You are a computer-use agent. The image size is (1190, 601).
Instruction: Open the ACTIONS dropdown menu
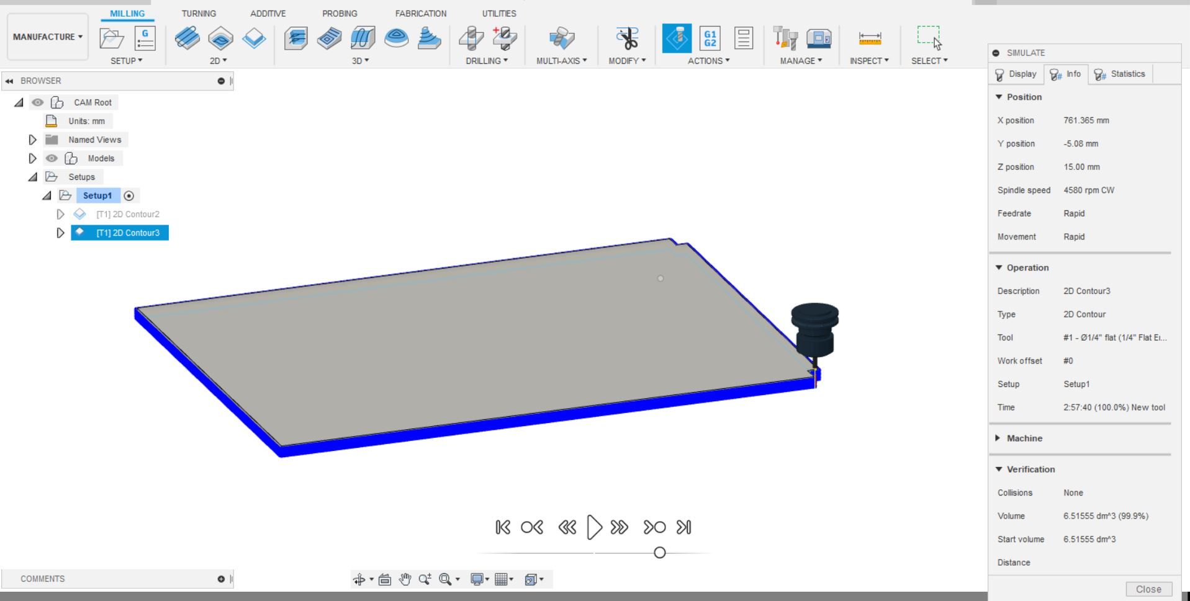708,61
